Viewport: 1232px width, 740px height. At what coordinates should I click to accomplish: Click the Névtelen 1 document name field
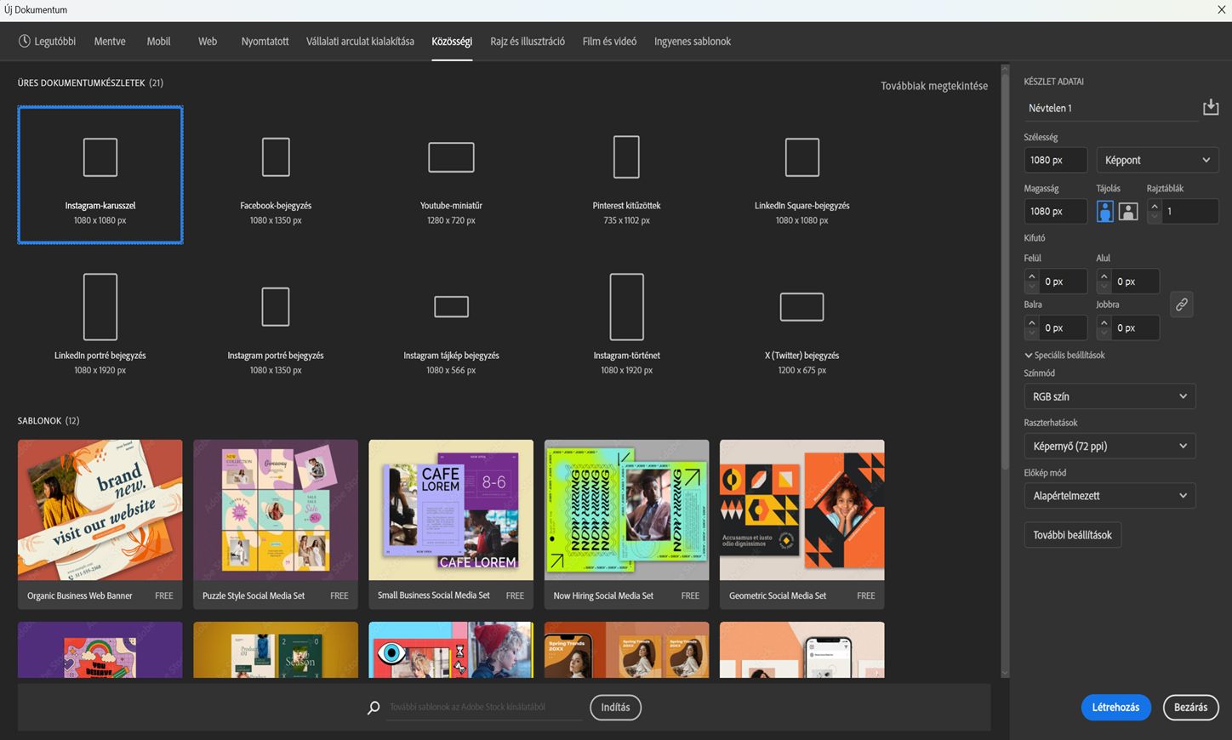pyautogui.click(x=1110, y=108)
